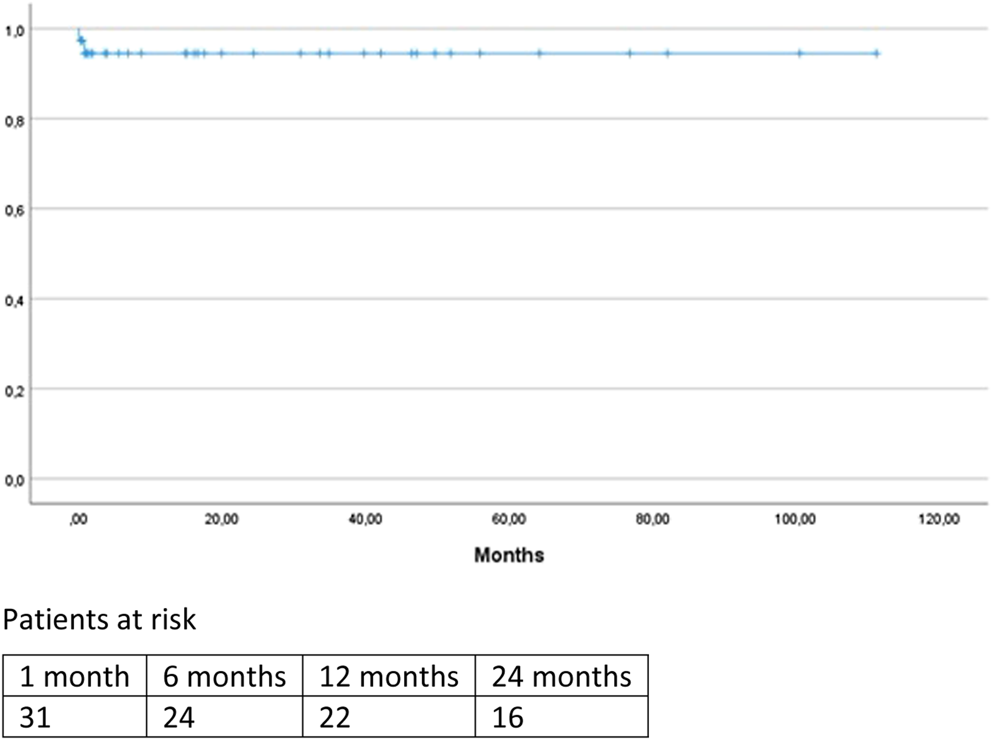Select the 0,2 y-axis label
This screenshot has height=740, width=992.
pos(14,390)
